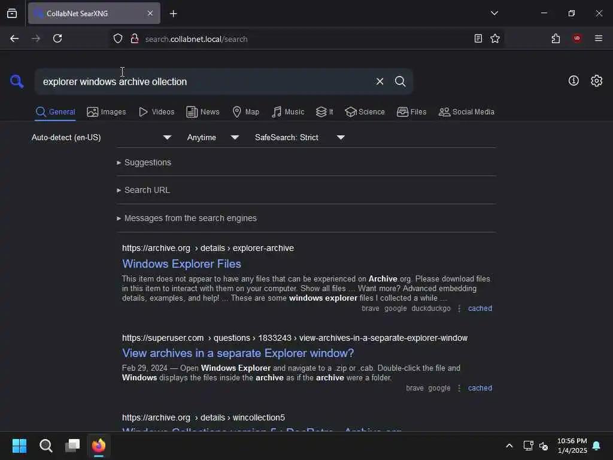Switch to the Map tab
The width and height of the screenshot is (613, 460).
[245, 112]
